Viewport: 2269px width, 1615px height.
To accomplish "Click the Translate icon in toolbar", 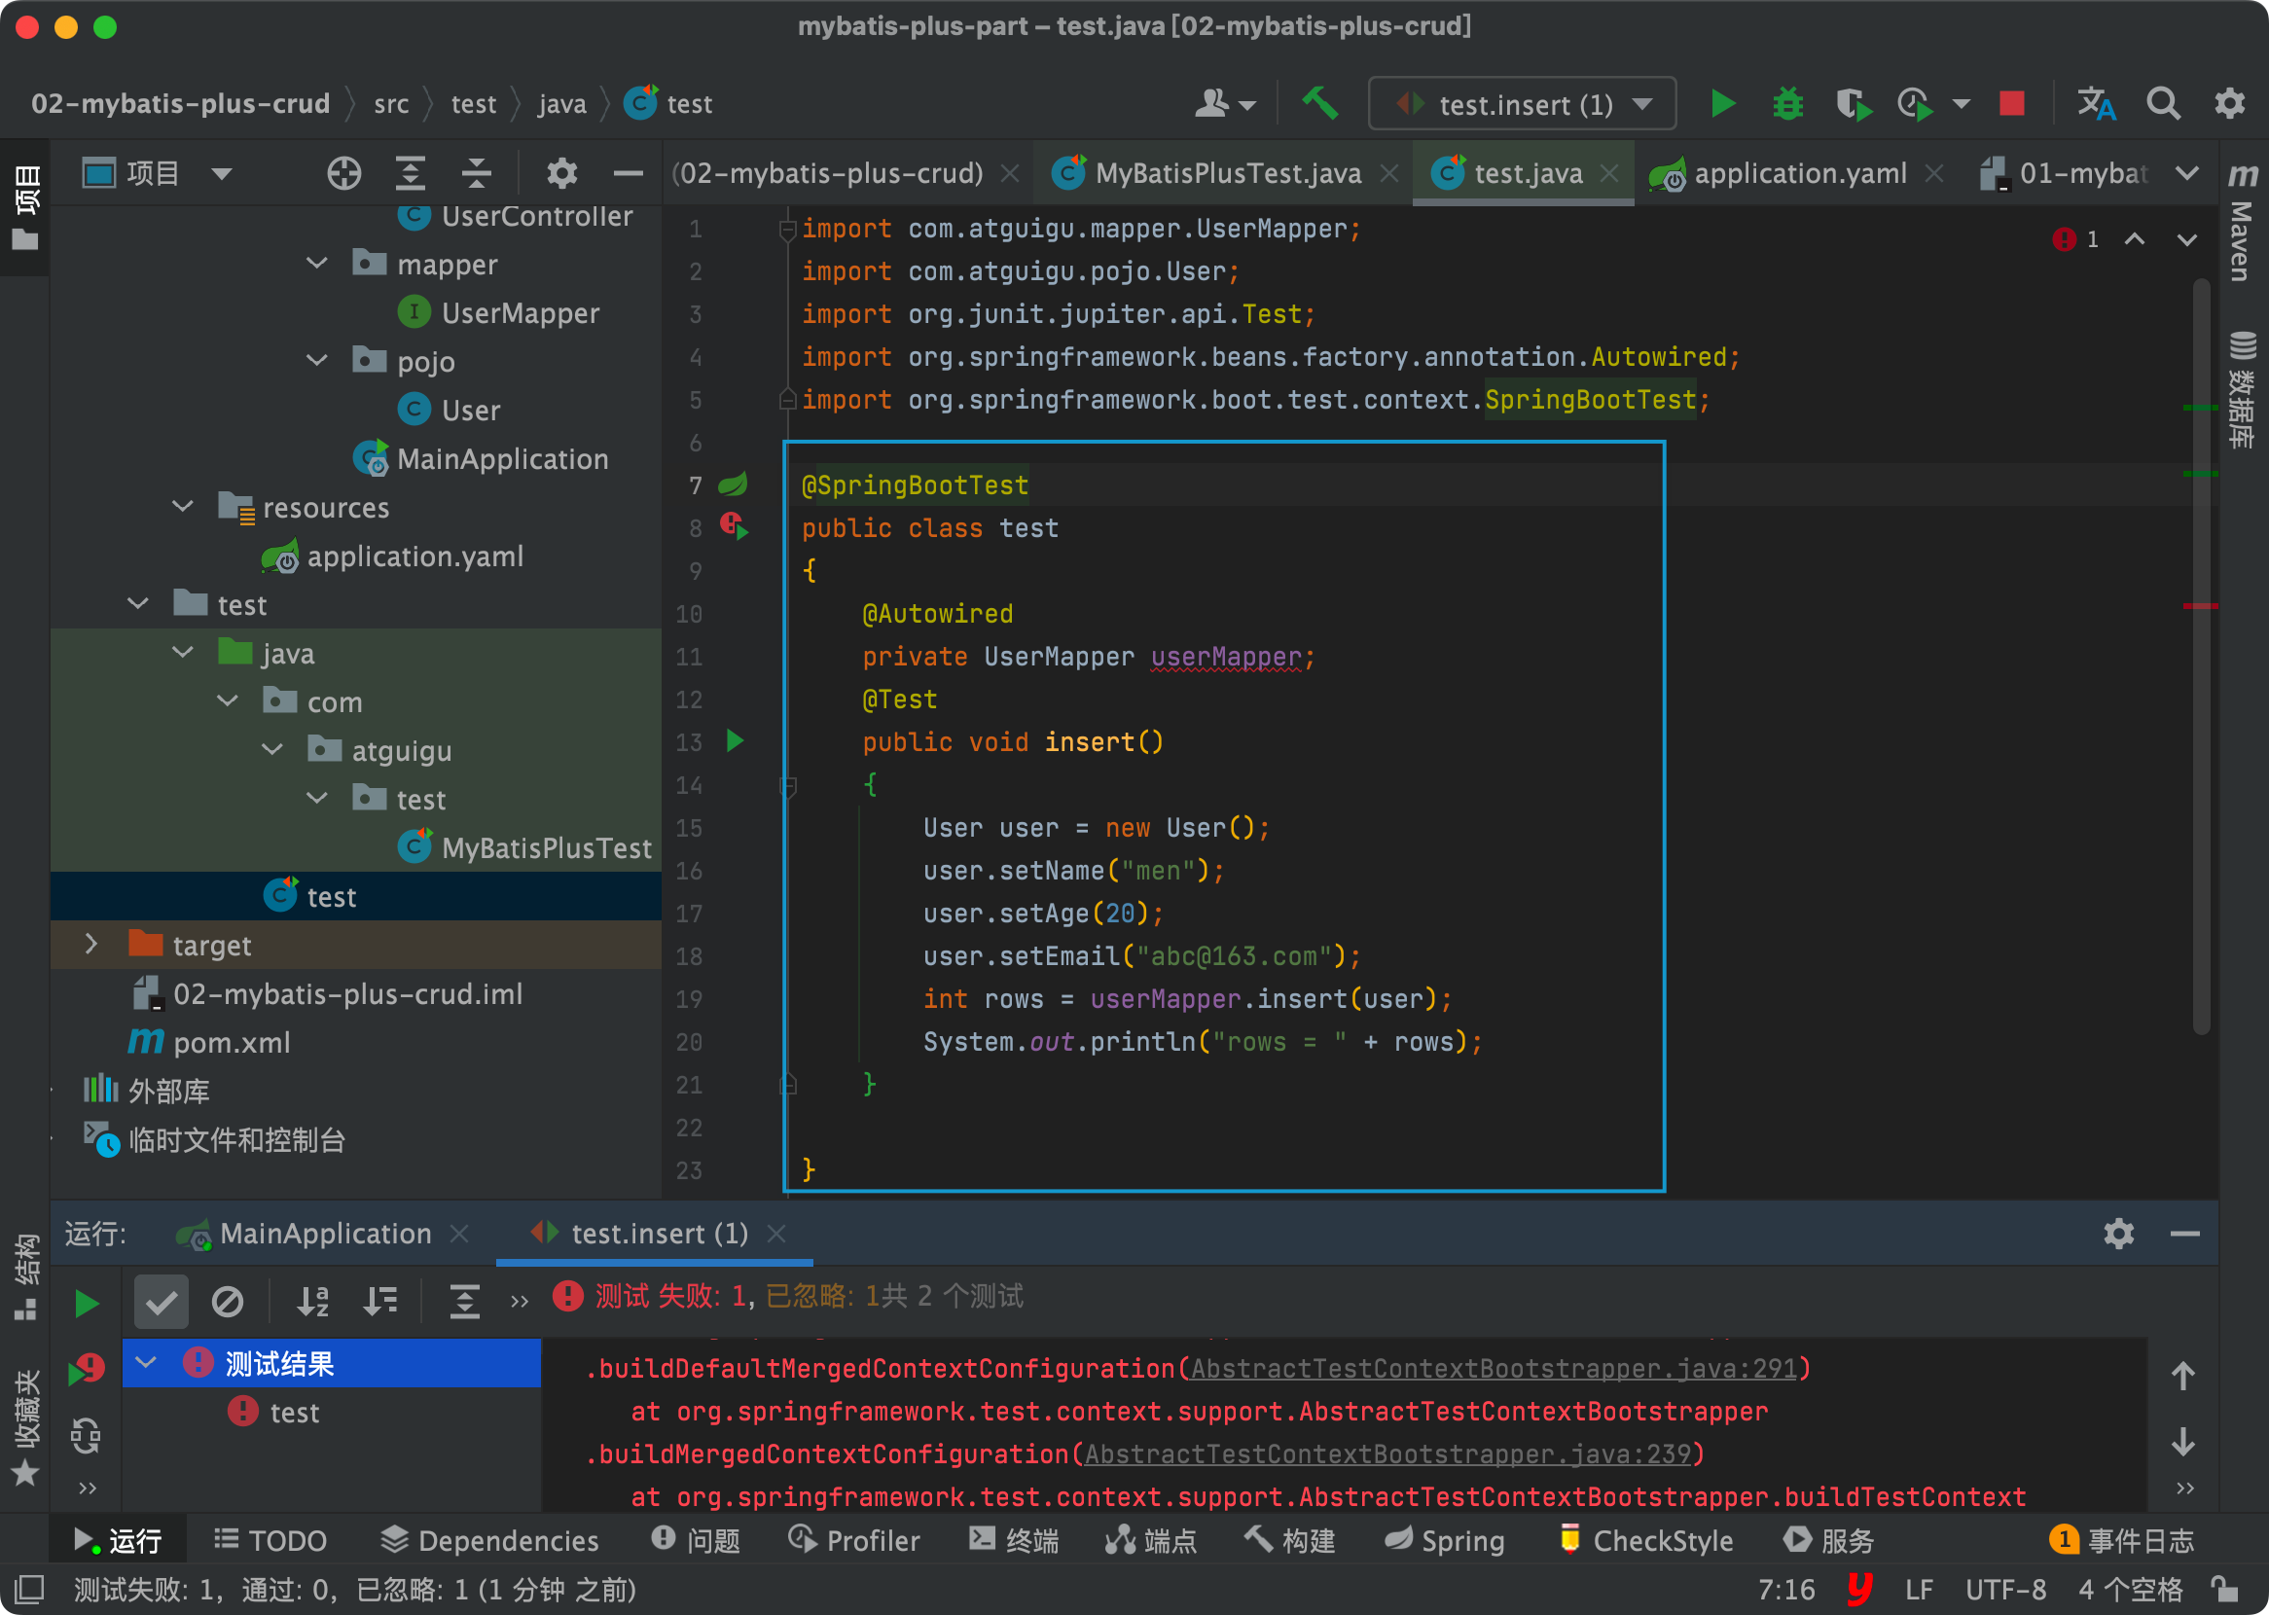I will [2096, 103].
